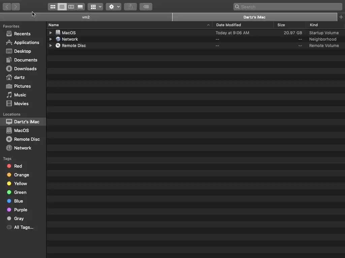This screenshot has width=345, height=258.
Task: Select Network under Locations
Action: pos(23,148)
